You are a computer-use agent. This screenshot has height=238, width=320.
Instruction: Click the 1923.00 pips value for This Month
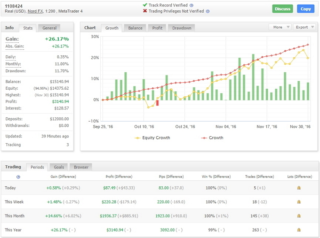point(163,216)
